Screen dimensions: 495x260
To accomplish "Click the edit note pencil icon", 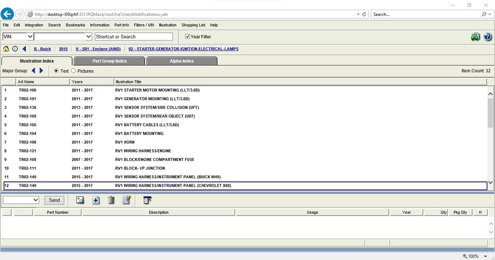I will tap(126, 200).
